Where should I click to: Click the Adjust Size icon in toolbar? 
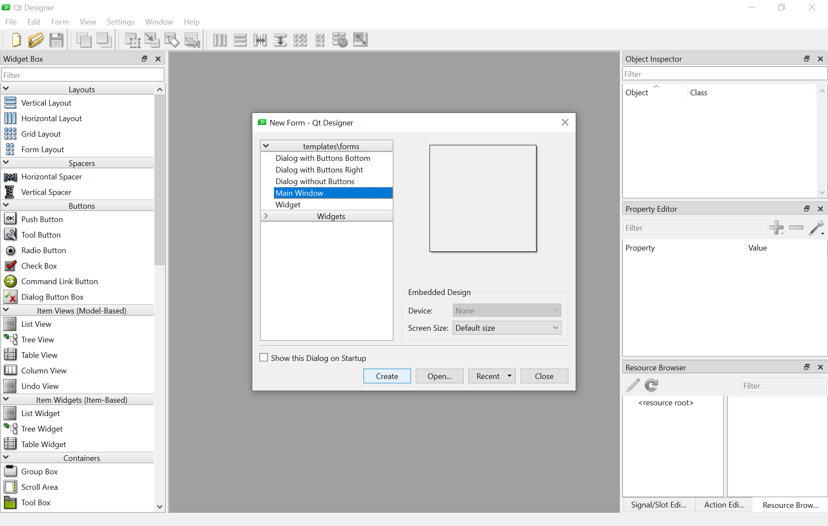click(x=360, y=40)
